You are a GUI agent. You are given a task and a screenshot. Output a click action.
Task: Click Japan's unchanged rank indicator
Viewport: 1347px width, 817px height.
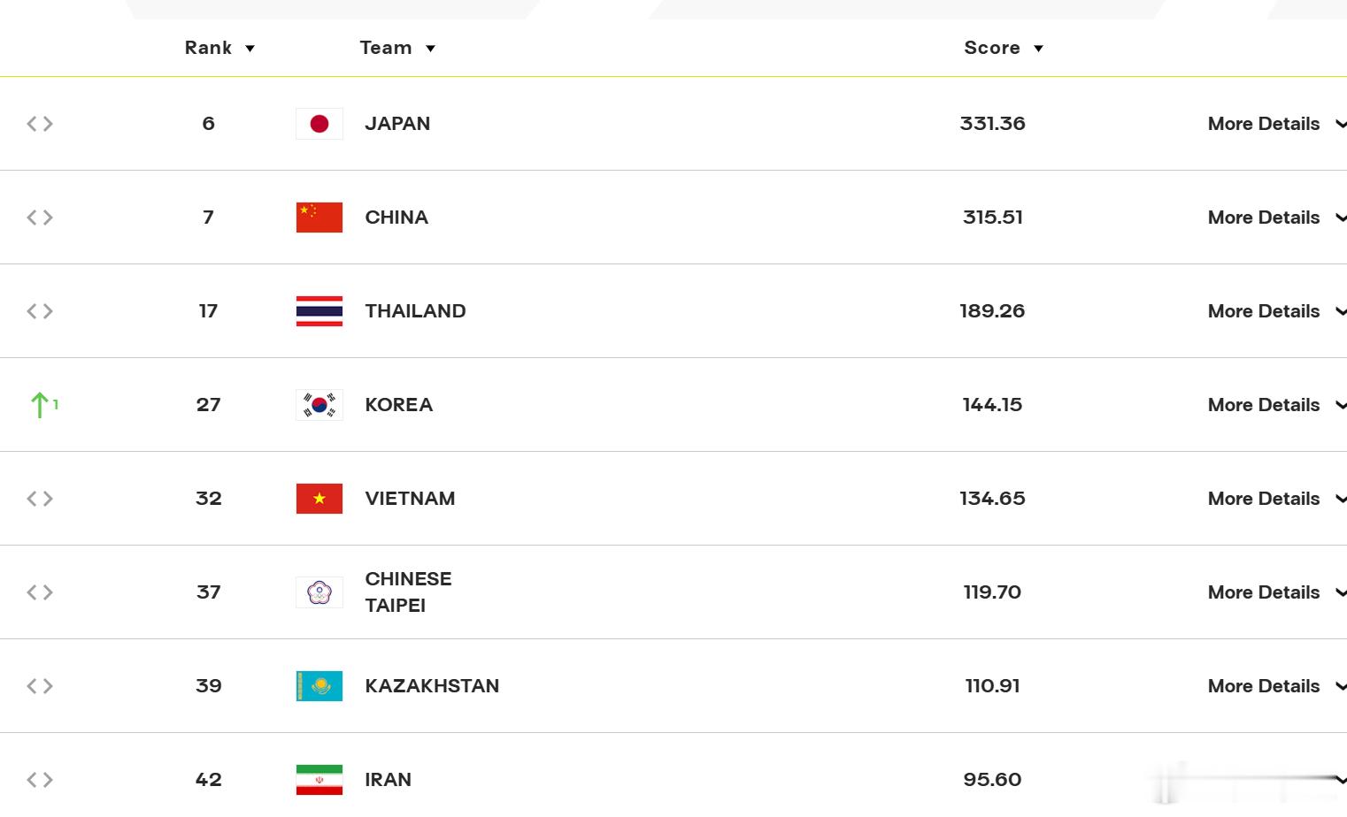pyautogui.click(x=40, y=124)
